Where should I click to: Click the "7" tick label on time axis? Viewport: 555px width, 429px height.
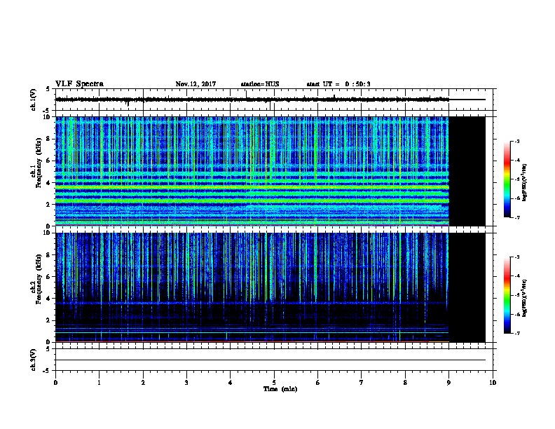362,382
